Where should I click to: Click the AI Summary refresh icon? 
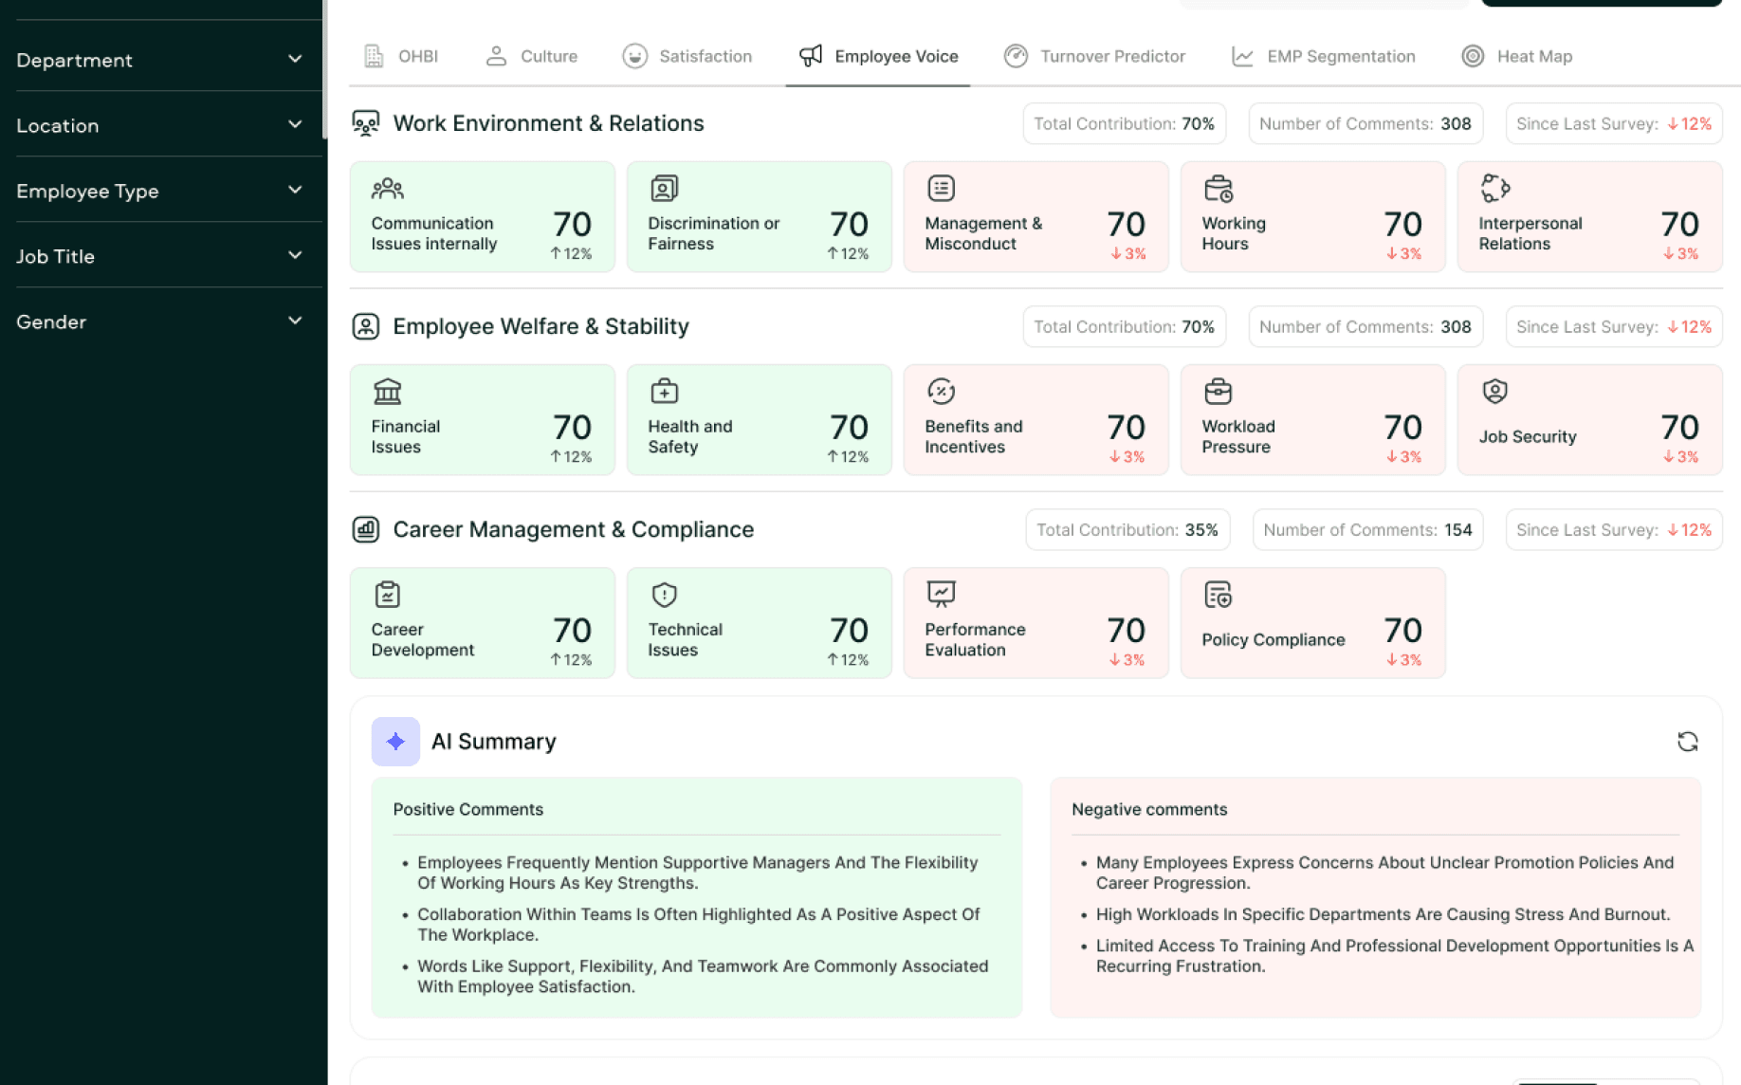tap(1687, 742)
